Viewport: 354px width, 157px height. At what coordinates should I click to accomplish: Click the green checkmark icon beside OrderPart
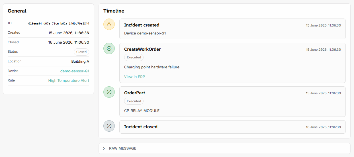point(109,92)
